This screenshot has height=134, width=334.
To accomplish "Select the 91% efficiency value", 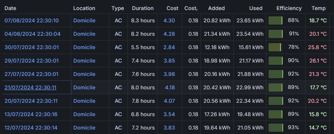I will tap(294, 33).
